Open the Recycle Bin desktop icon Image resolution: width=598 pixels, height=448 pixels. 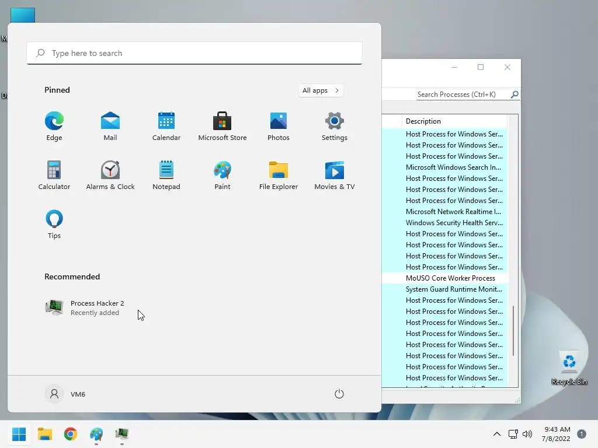[x=569, y=367]
